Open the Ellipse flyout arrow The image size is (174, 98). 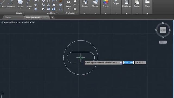click(x=39, y=5)
